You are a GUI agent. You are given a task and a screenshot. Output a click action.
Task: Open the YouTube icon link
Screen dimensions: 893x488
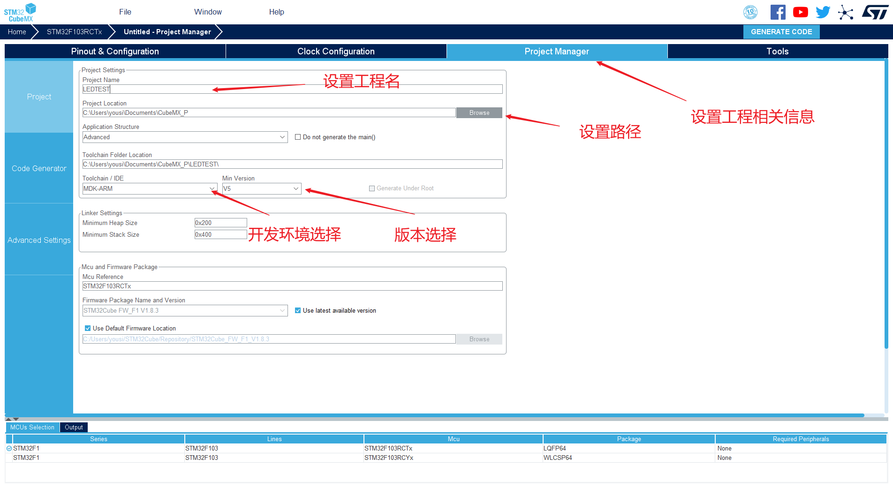[x=801, y=12]
